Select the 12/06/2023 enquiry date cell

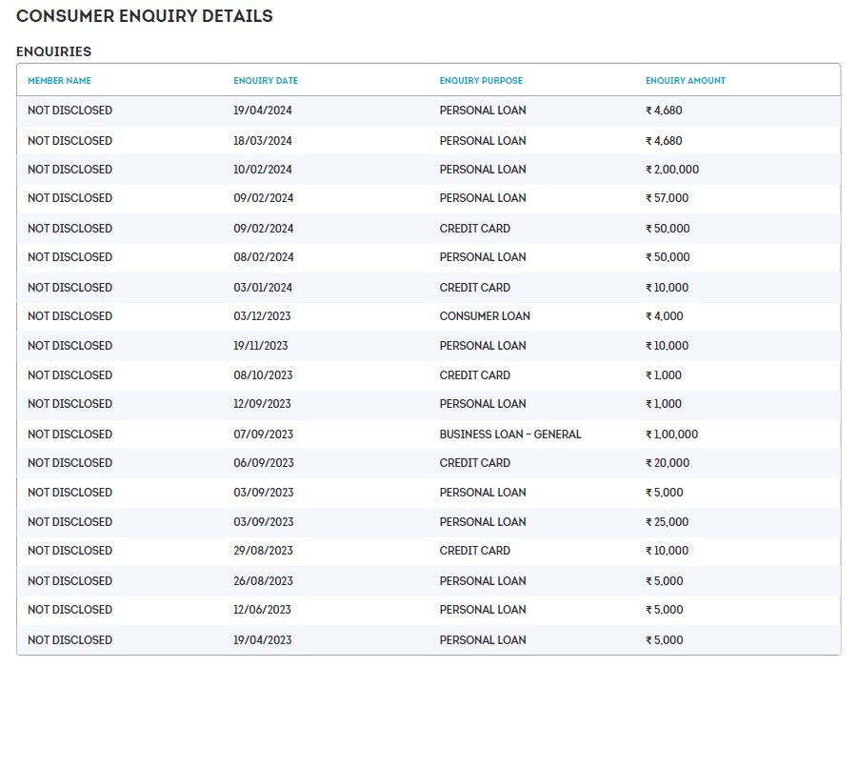263,610
